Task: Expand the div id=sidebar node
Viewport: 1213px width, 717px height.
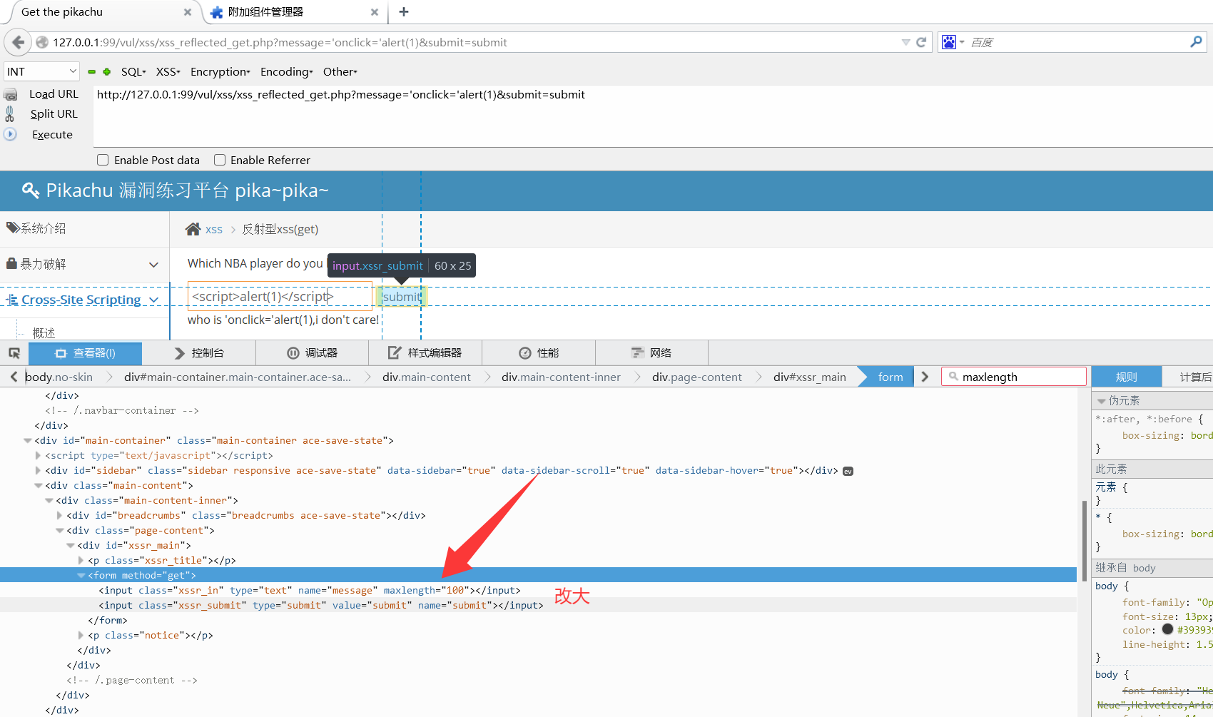Action: pyautogui.click(x=39, y=470)
